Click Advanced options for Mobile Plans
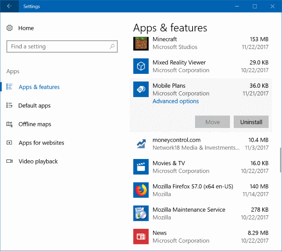 pos(176,101)
